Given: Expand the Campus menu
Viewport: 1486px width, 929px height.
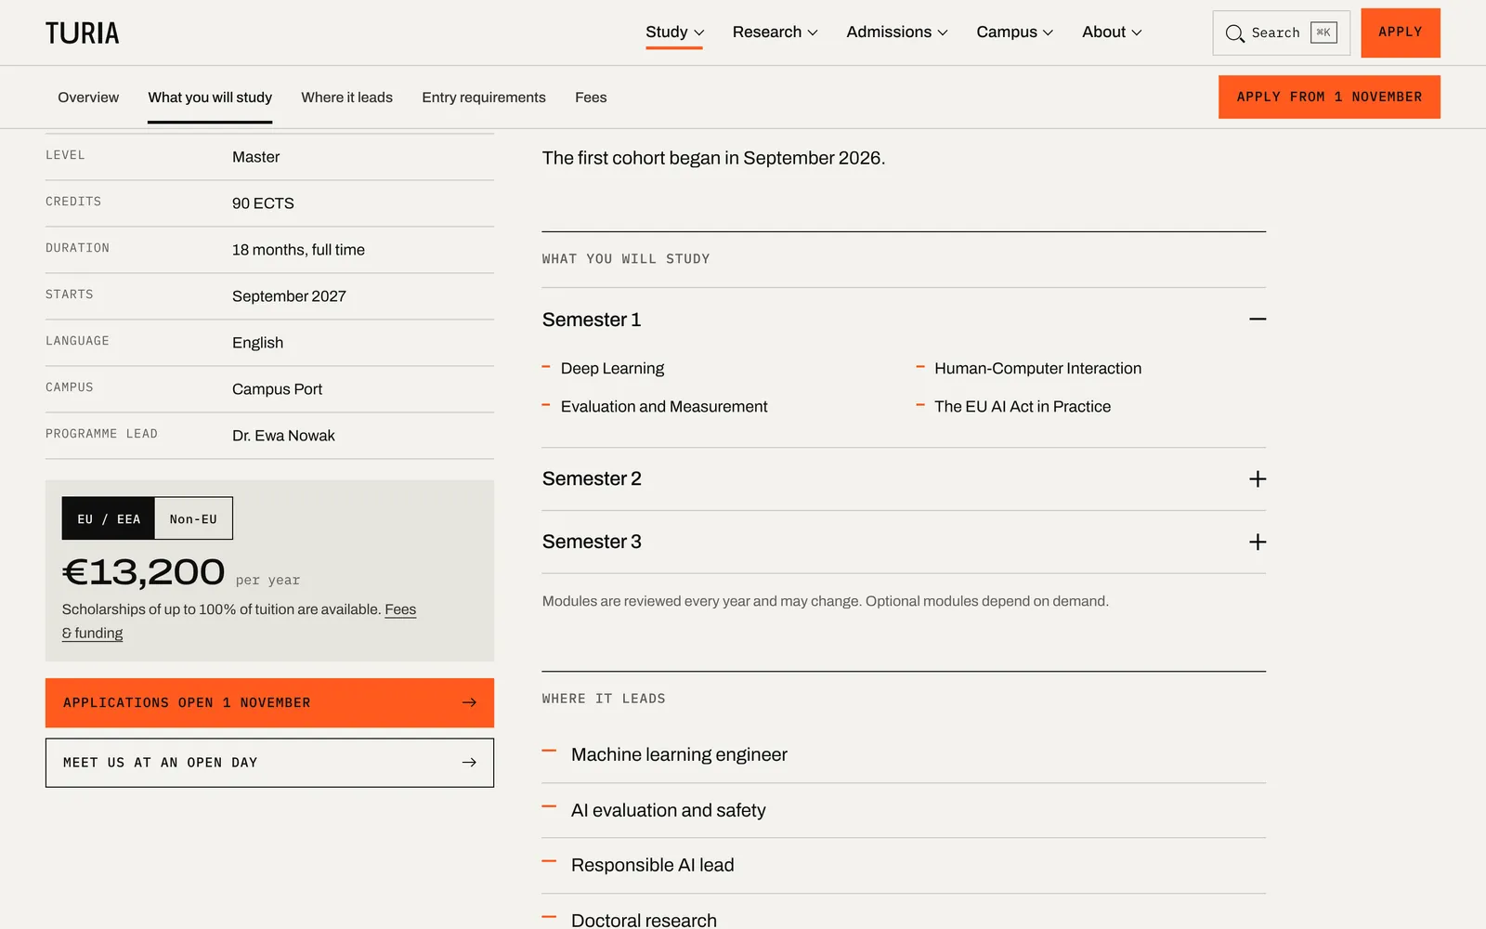Looking at the screenshot, I should tap(1014, 33).
